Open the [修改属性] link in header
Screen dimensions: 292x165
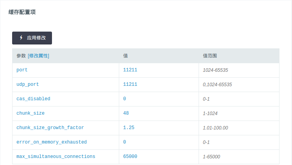tap(38, 56)
